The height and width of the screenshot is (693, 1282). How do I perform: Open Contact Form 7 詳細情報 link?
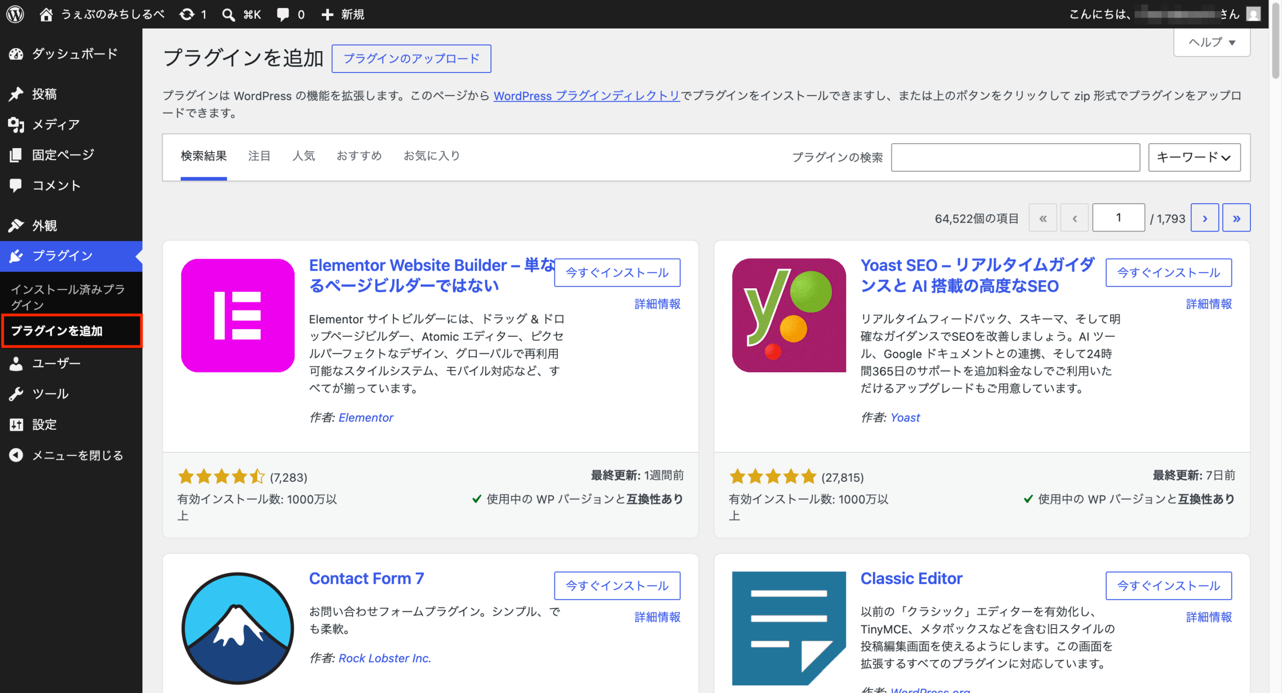click(658, 617)
